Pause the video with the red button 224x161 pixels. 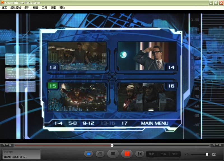127,154
